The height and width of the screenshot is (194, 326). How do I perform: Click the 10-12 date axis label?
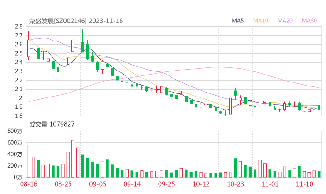(x=201, y=184)
